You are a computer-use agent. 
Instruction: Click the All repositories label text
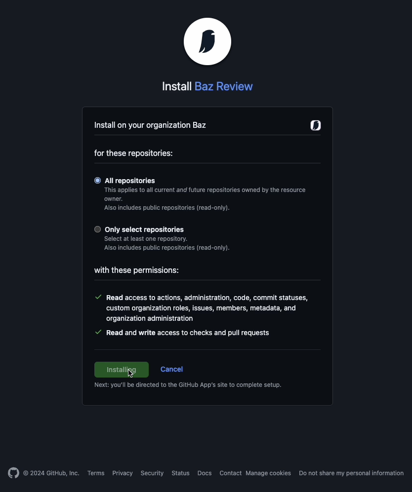(130, 181)
